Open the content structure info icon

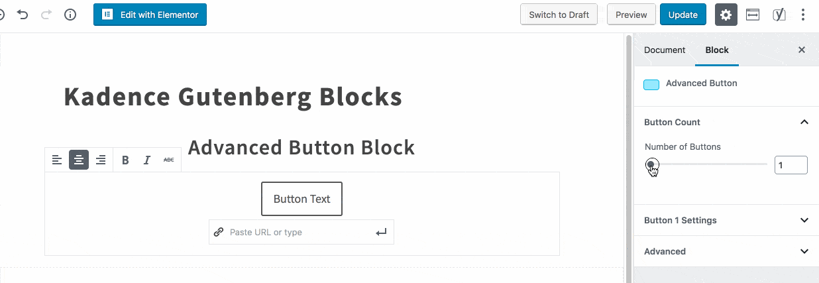click(70, 15)
